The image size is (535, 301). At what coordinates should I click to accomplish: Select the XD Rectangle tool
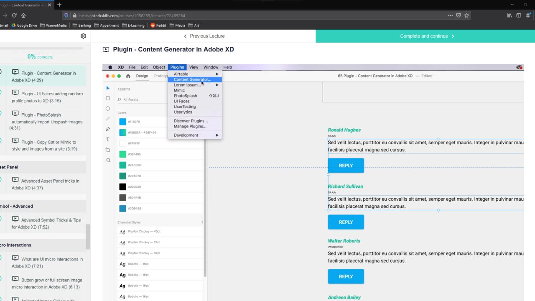(x=108, y=98)
